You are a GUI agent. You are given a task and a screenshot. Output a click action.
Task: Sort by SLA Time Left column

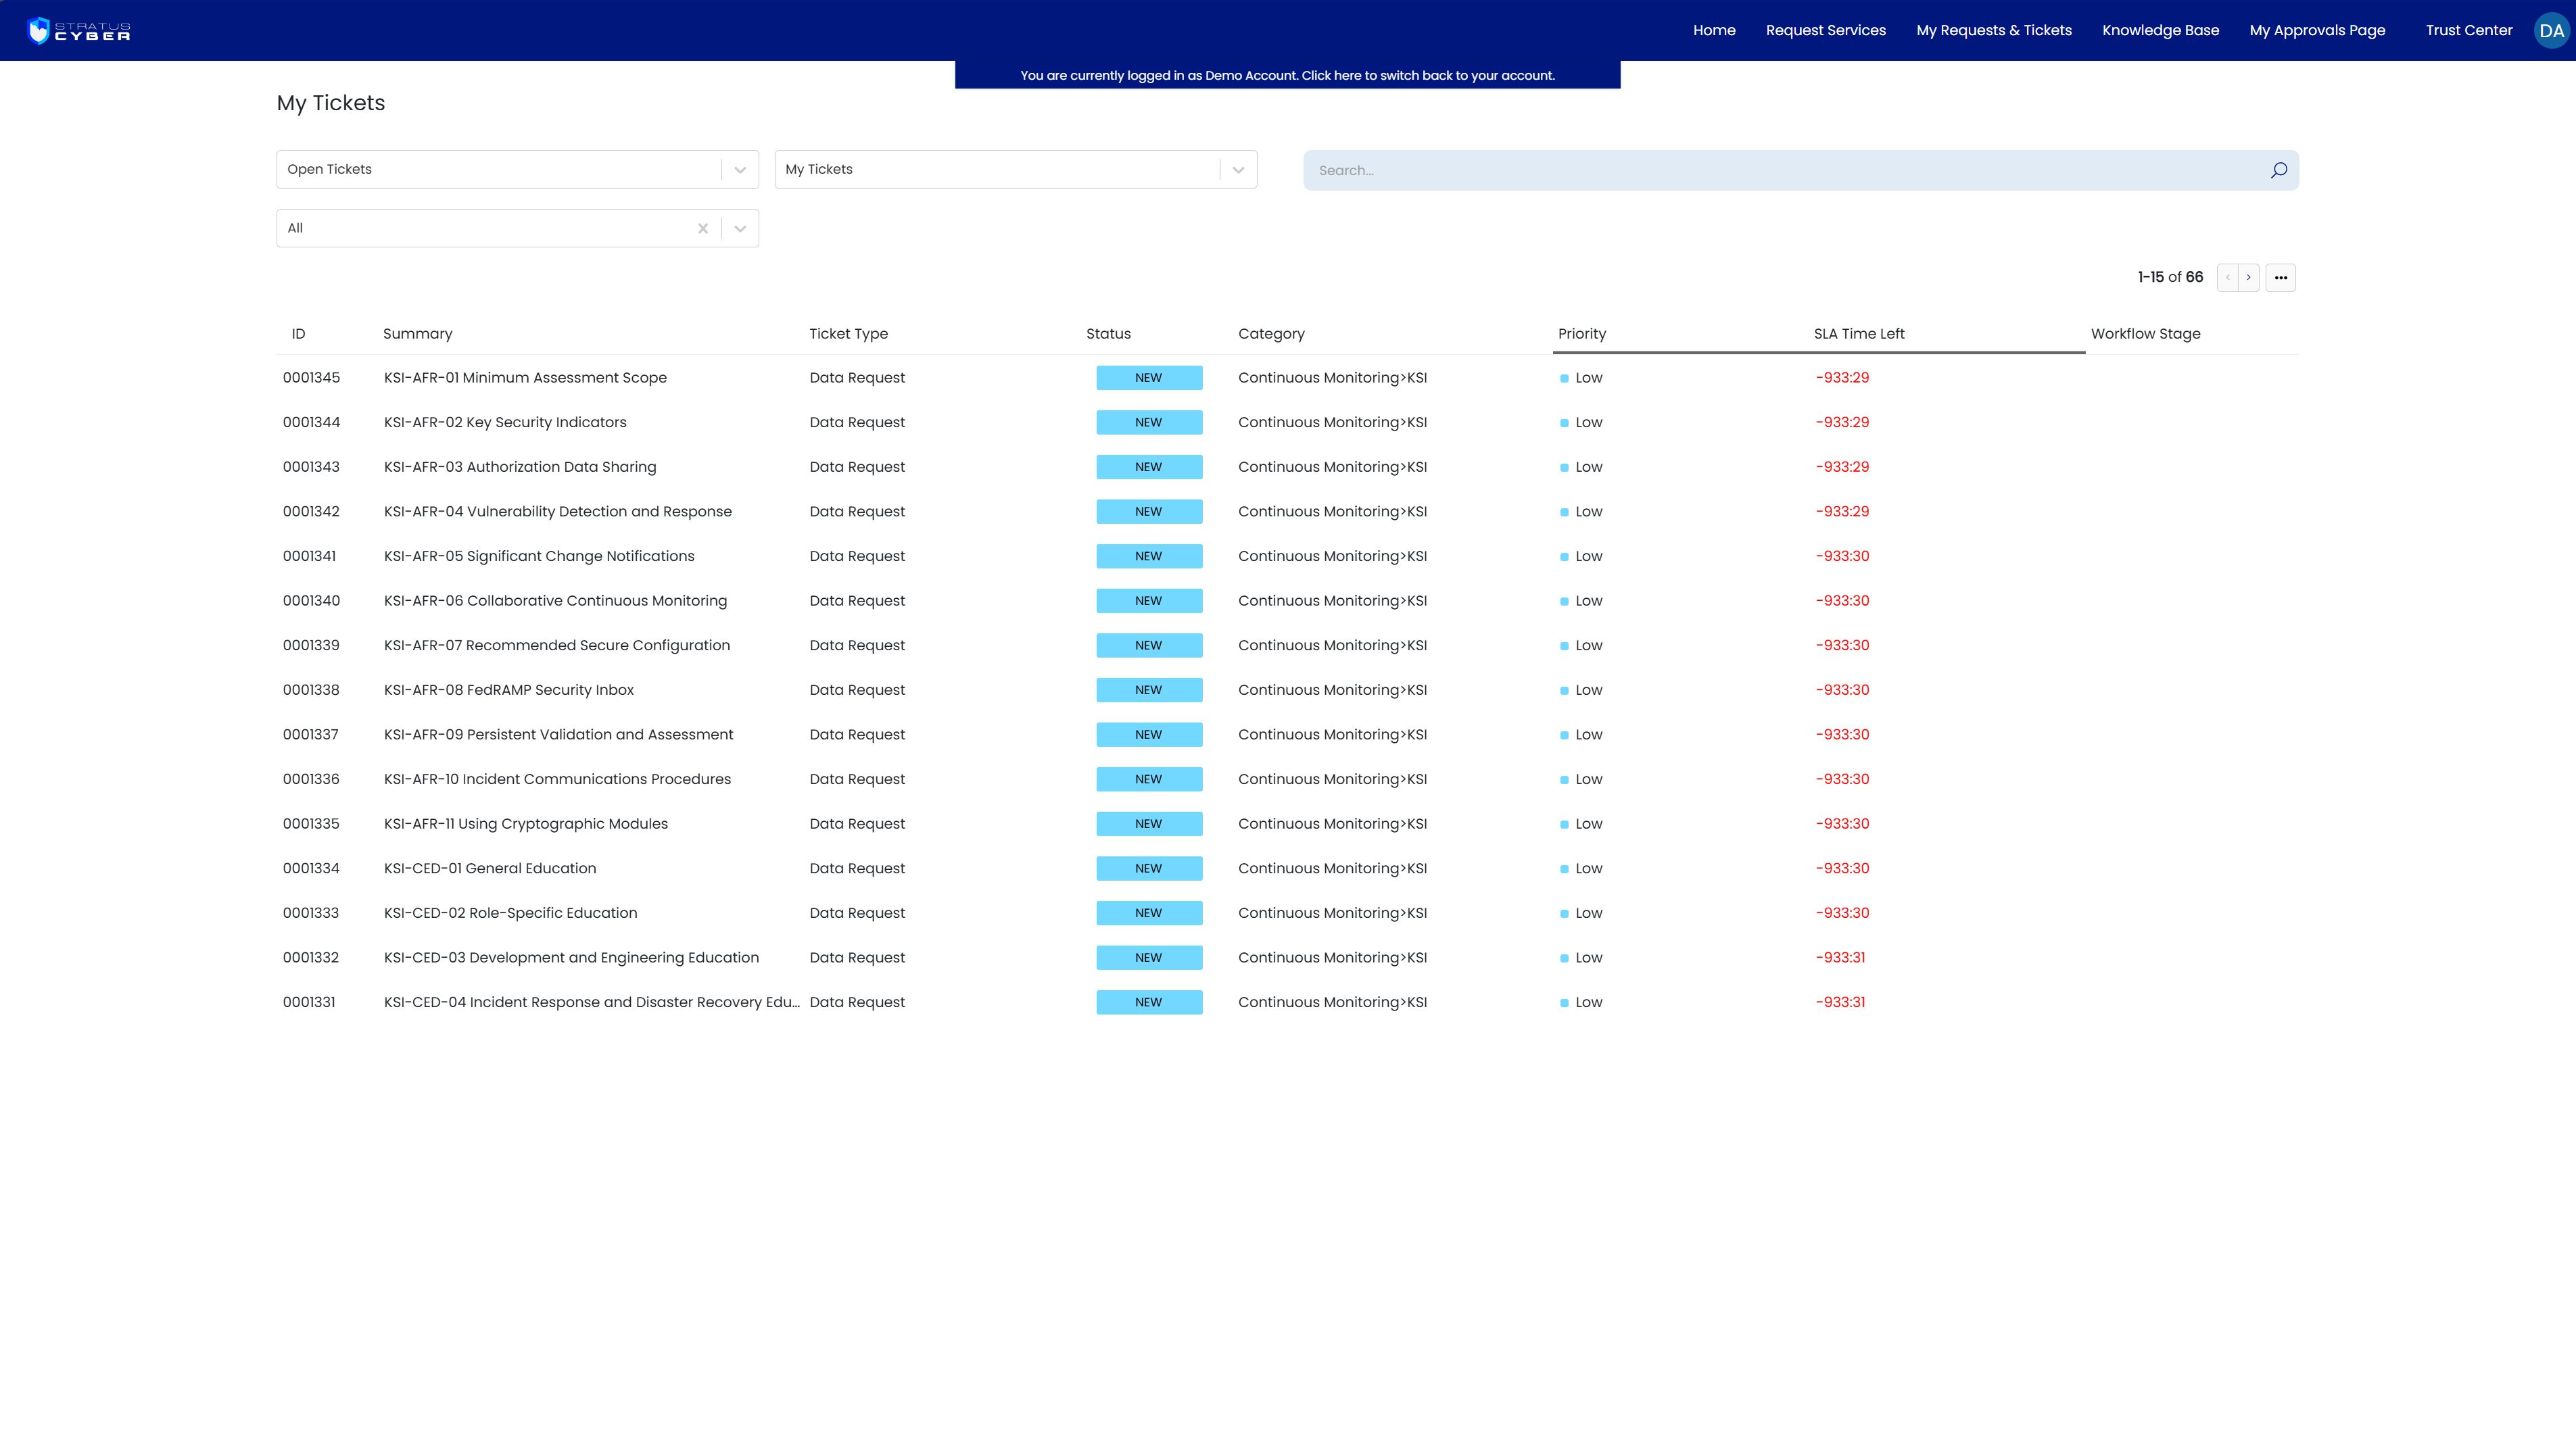coord(1859,334)
